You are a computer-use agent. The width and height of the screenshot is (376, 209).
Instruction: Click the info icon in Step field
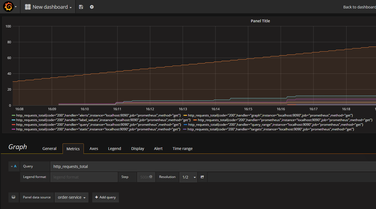[x=151, y=177]
